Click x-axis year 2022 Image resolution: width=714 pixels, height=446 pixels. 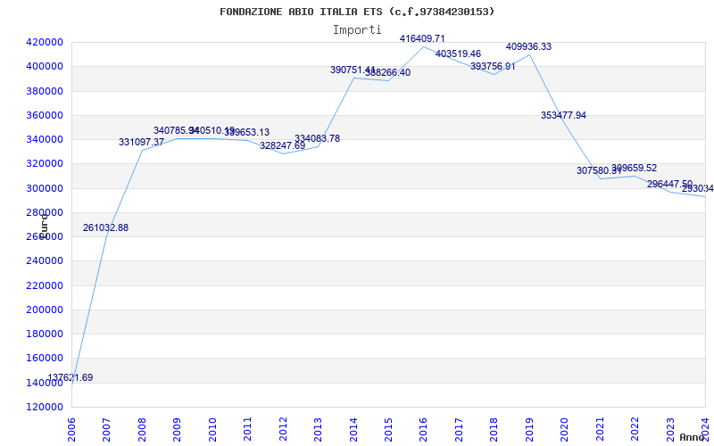[635, 430]
